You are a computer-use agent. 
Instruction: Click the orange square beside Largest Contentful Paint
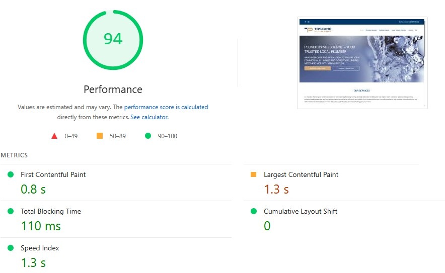(253, 174)
